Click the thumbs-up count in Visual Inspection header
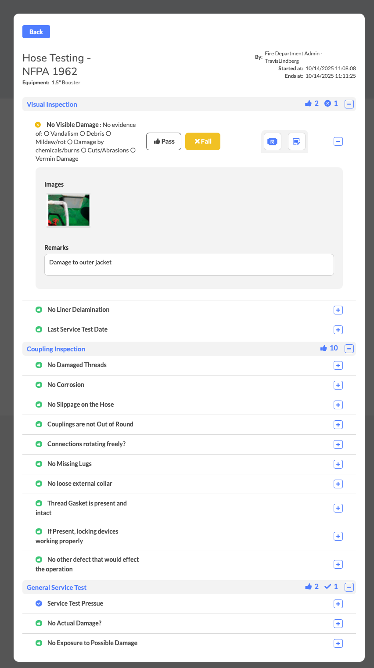 tap(312, 104)
